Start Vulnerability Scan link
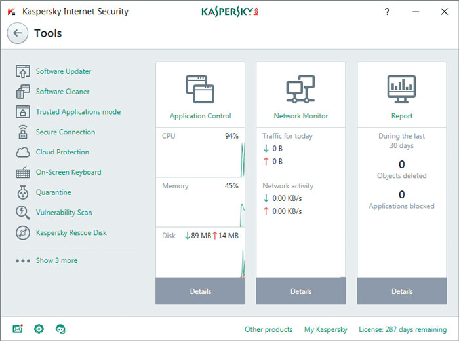Screen dimensions: 459x341 [x=64, y=213]
